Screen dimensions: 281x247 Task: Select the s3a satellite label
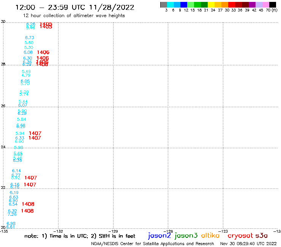(x=262, y=236)
